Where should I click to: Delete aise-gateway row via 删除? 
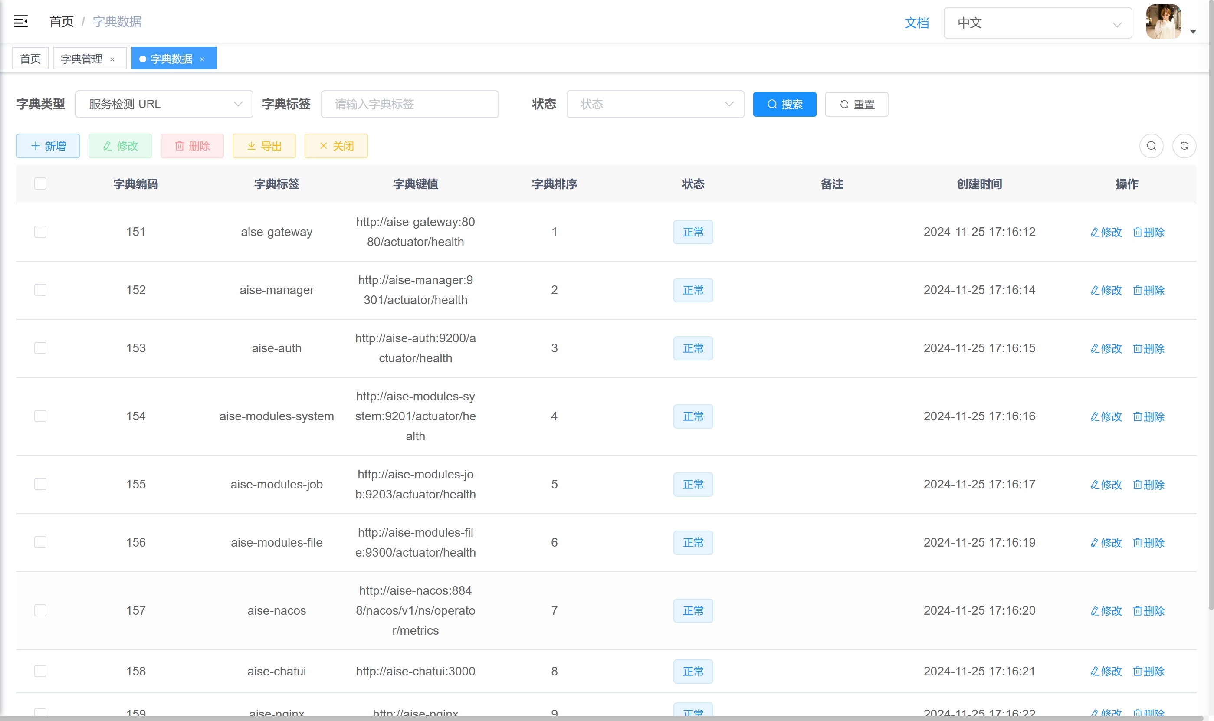click(x=1148, y=232)
